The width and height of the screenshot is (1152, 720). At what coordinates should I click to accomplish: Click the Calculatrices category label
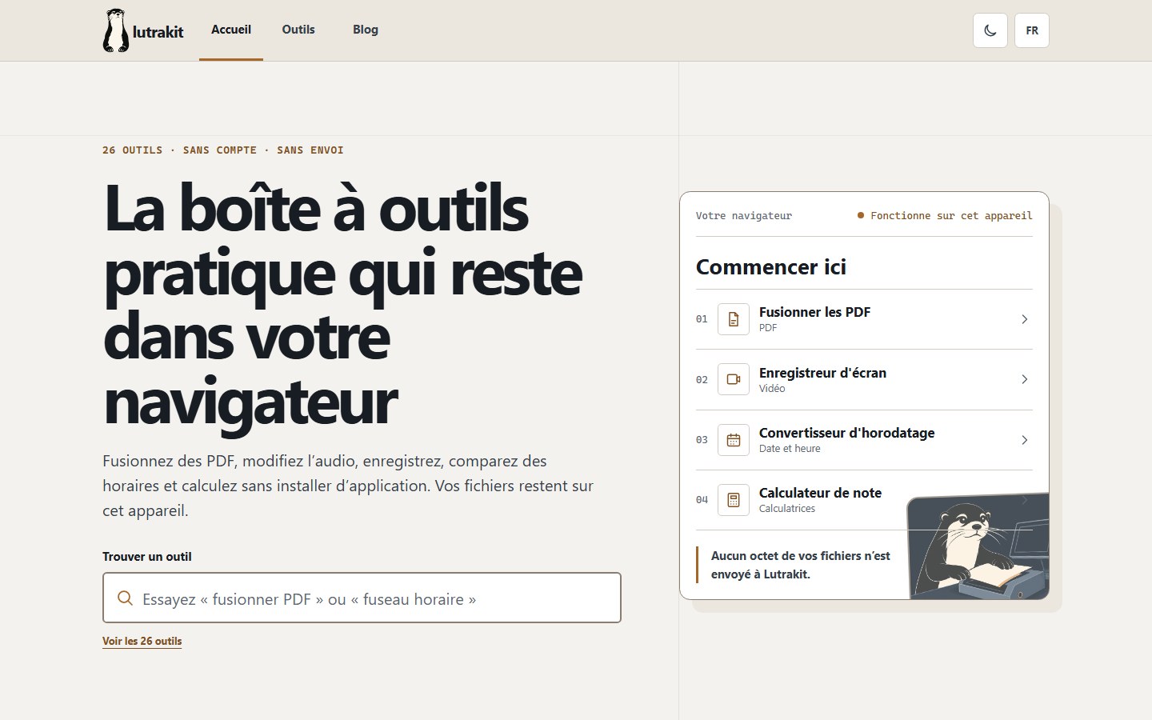pos(787,509)
